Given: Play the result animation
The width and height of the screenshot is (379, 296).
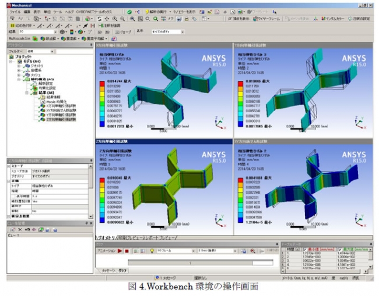Looking at the screenshot, I should [x=120, y=251].
